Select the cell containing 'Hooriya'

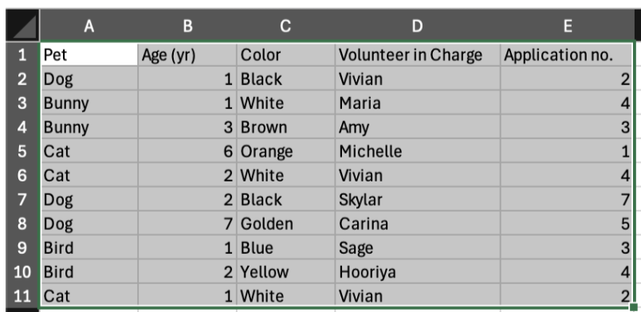click(x=418, y=271)
